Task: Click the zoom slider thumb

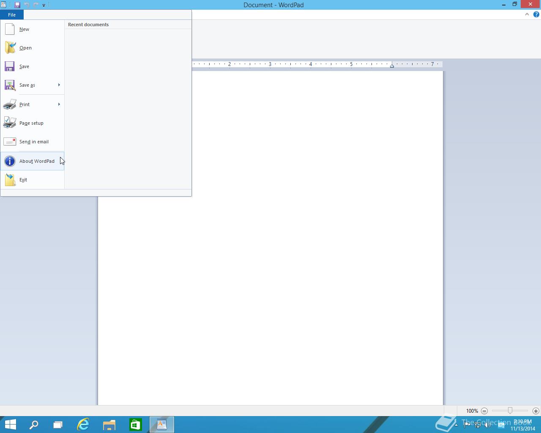Action: pos(510,411)
